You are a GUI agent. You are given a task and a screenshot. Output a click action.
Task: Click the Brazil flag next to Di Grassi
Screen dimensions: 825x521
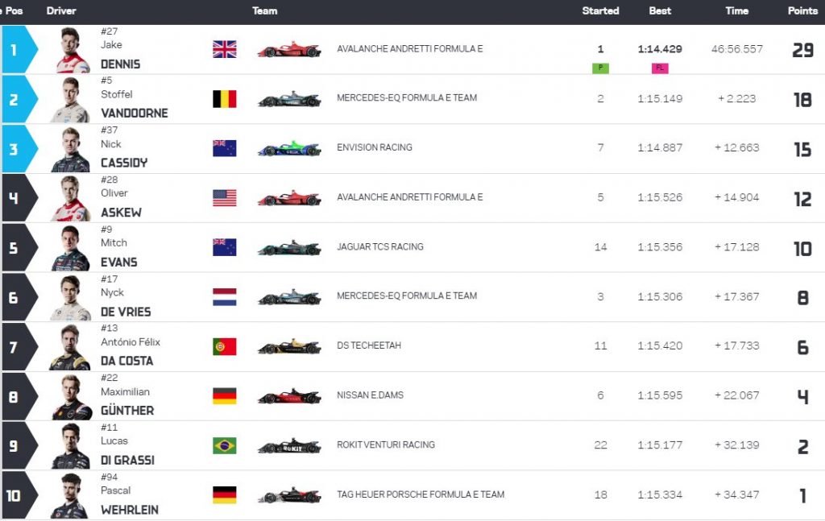[x=225, y=446]
